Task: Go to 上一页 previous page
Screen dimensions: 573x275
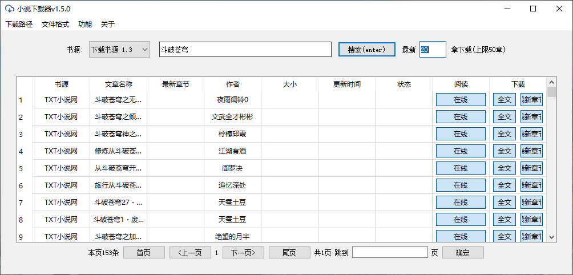Action: tap(190, 253)
